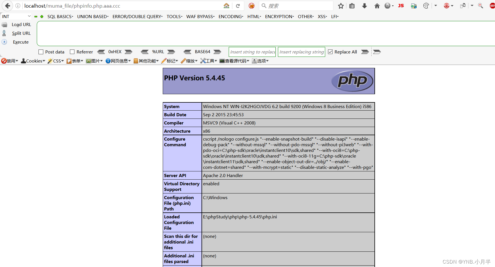
Task: Open the 标记 (Outline) dropdown
Action: (170, 61)
